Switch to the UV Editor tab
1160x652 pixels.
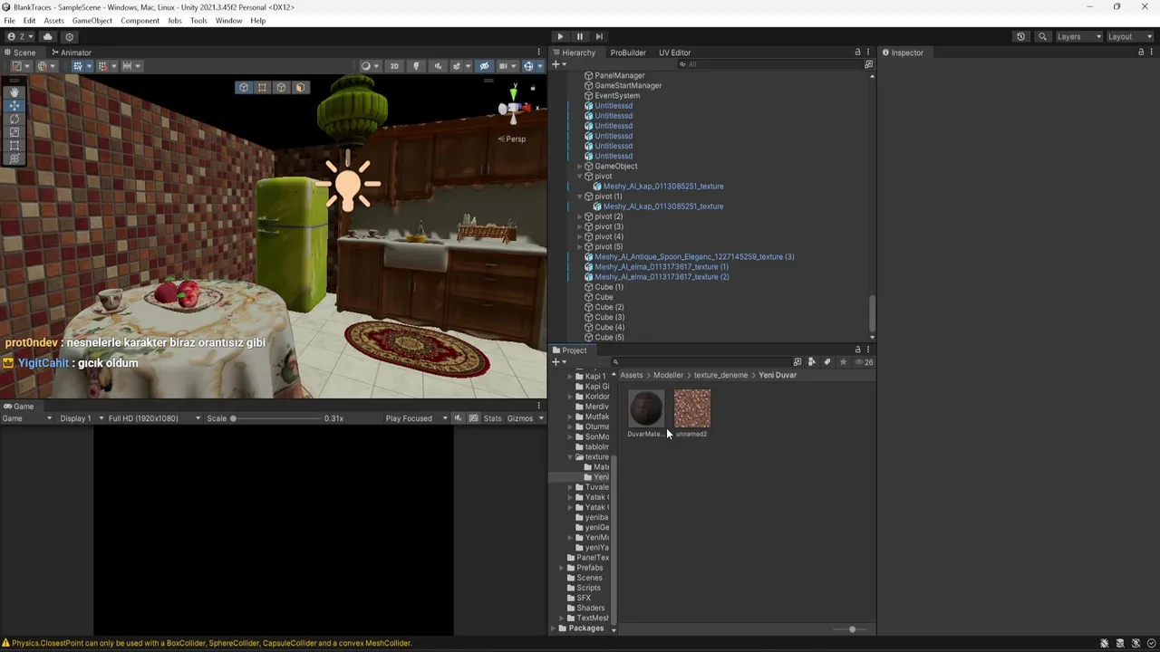[x=674, y=53]
